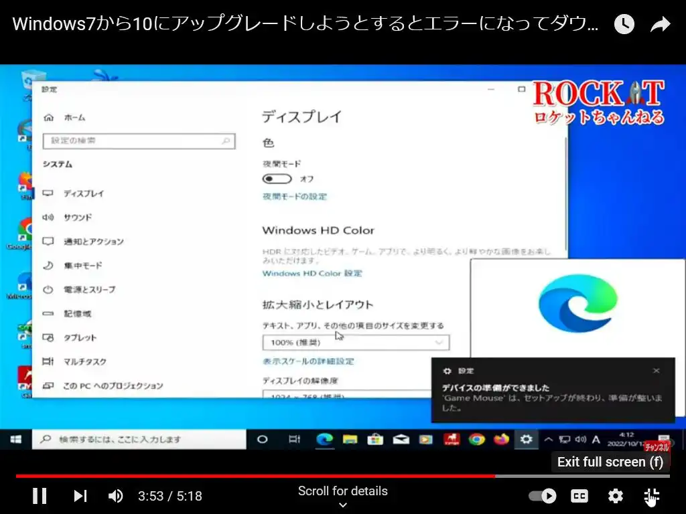686x514 pixels.
Task: Select 集中モード in the sidebar
Action: 72,265
